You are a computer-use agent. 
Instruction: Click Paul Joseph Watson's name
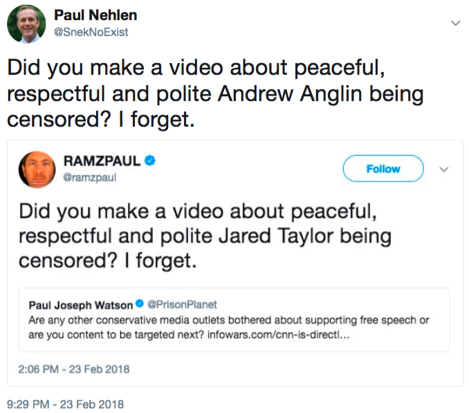point(80,305)
